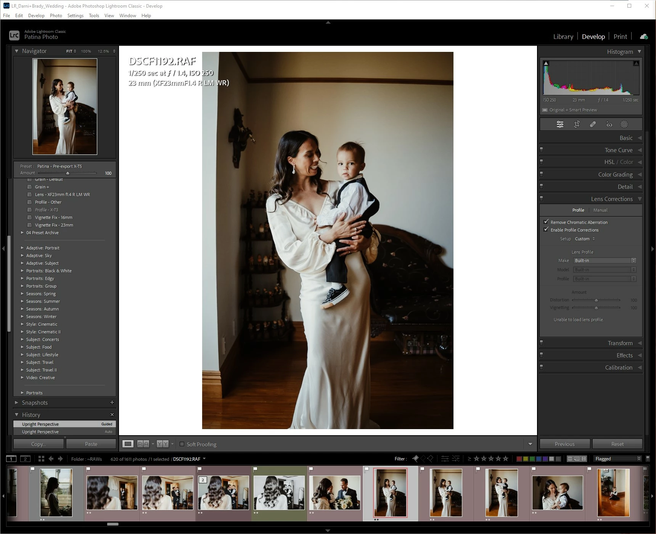
Task: Open the Grid view icon in filmstrip bar
Action: pos(41,459)
